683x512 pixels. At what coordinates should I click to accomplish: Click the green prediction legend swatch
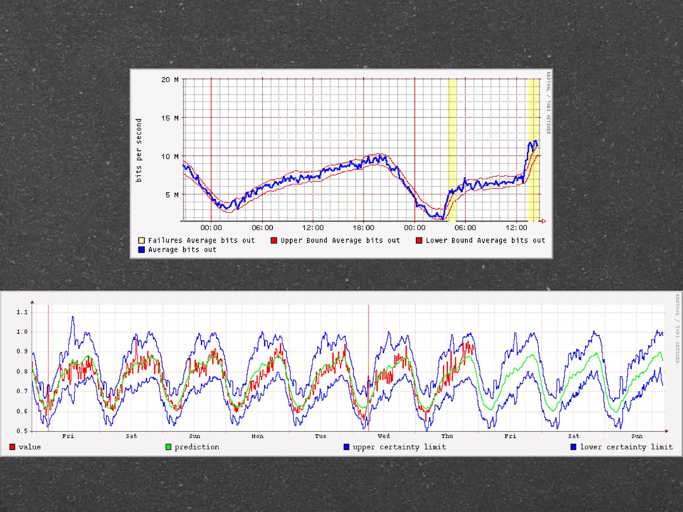tap(168, 447)
